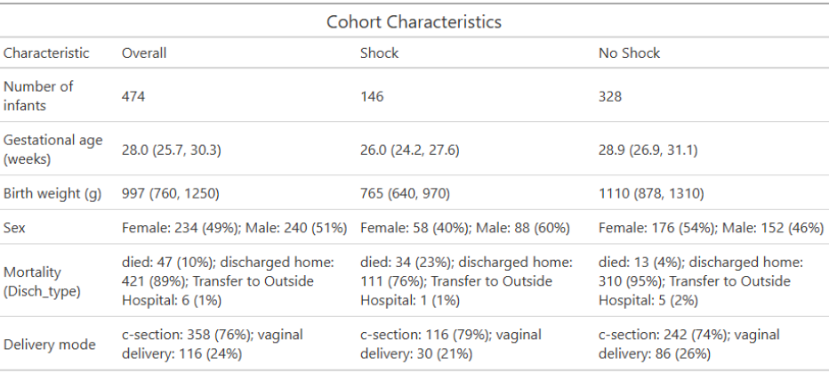
Task: Click the Shock sex distribution cell
Action: click(464, 228)
